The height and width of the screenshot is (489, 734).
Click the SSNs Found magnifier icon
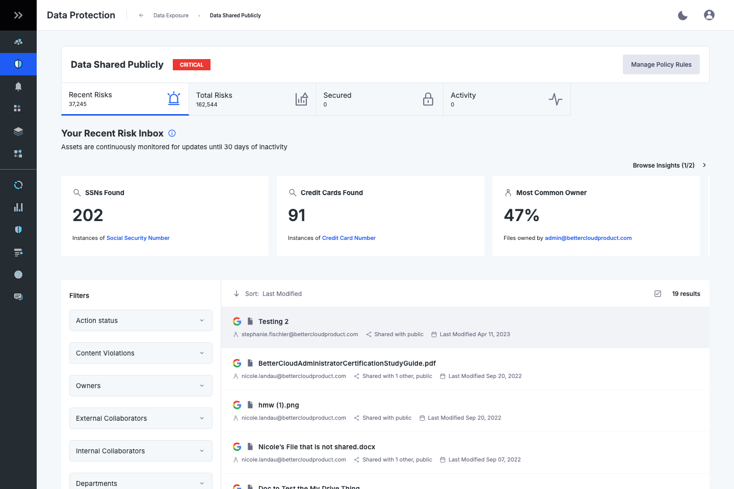coord(77,193)
